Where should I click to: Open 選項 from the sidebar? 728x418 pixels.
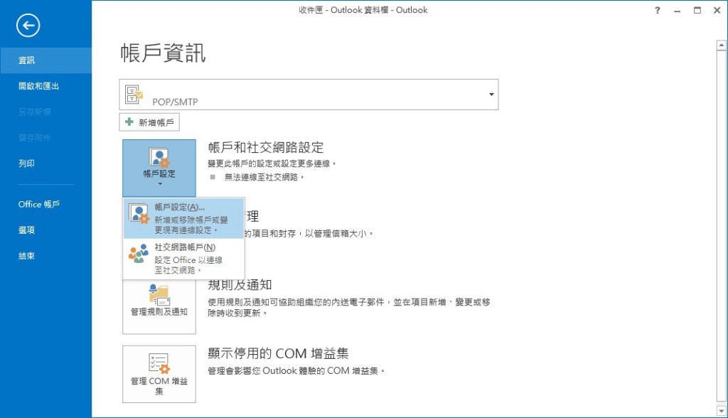27,230
